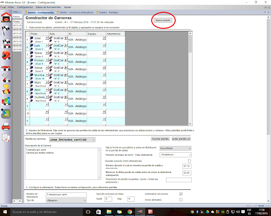Open the Predeterm start position dropdown
271x216 pixels.
(x=176, y=155)
